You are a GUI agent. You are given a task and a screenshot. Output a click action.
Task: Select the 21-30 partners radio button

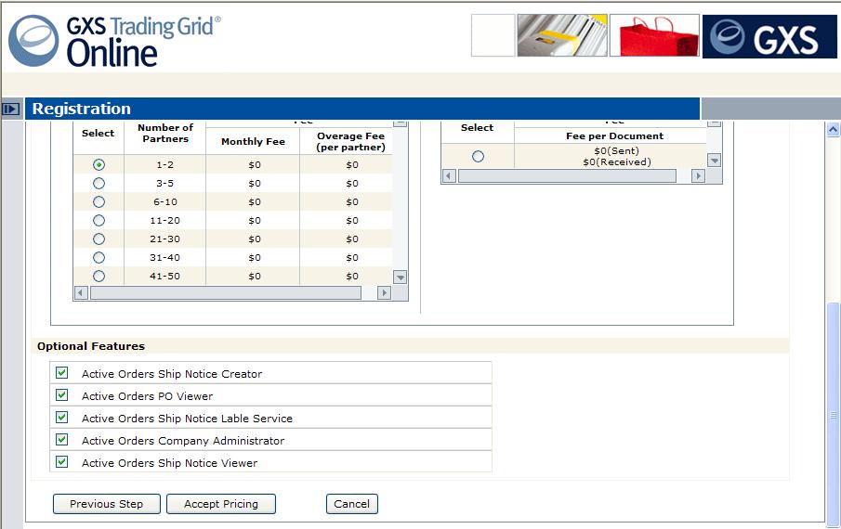coord(99,239)
